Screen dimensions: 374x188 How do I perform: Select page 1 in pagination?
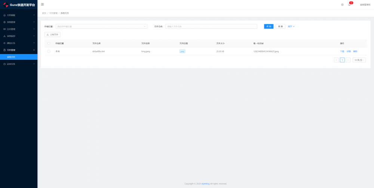coord(342,60)
